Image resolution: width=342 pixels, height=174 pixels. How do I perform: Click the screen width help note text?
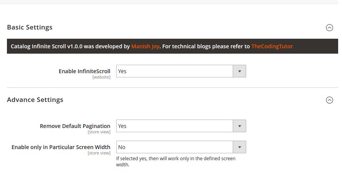176,161
